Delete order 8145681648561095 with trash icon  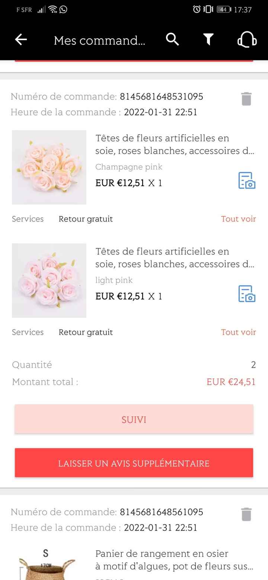[x=246, y=514]
